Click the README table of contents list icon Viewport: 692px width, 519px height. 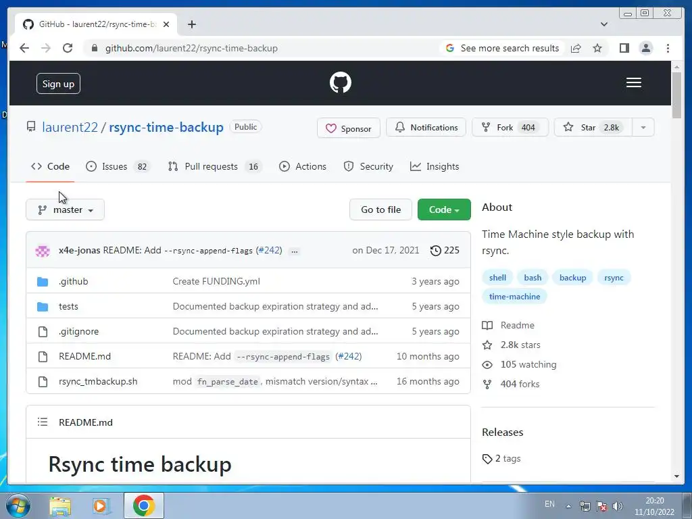(43, 422)
